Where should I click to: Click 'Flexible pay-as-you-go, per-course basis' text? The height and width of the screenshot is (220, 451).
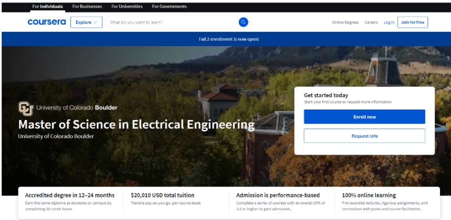coord(166,203)
